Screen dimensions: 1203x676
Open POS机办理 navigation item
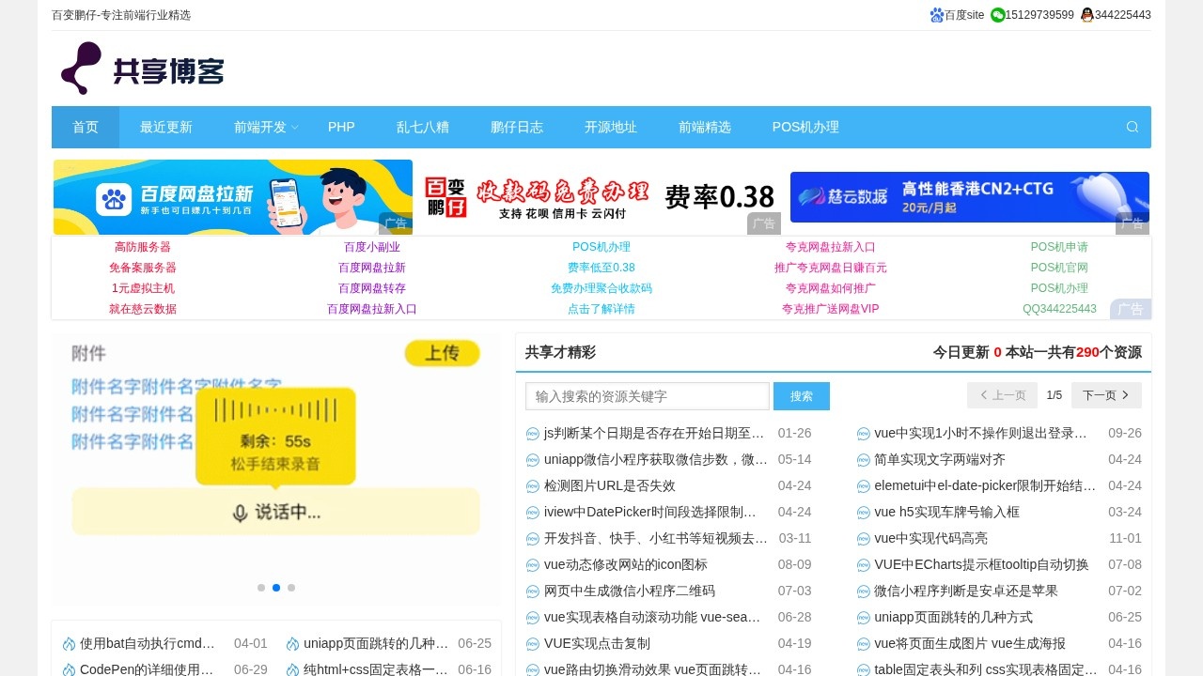coord(805,127)
